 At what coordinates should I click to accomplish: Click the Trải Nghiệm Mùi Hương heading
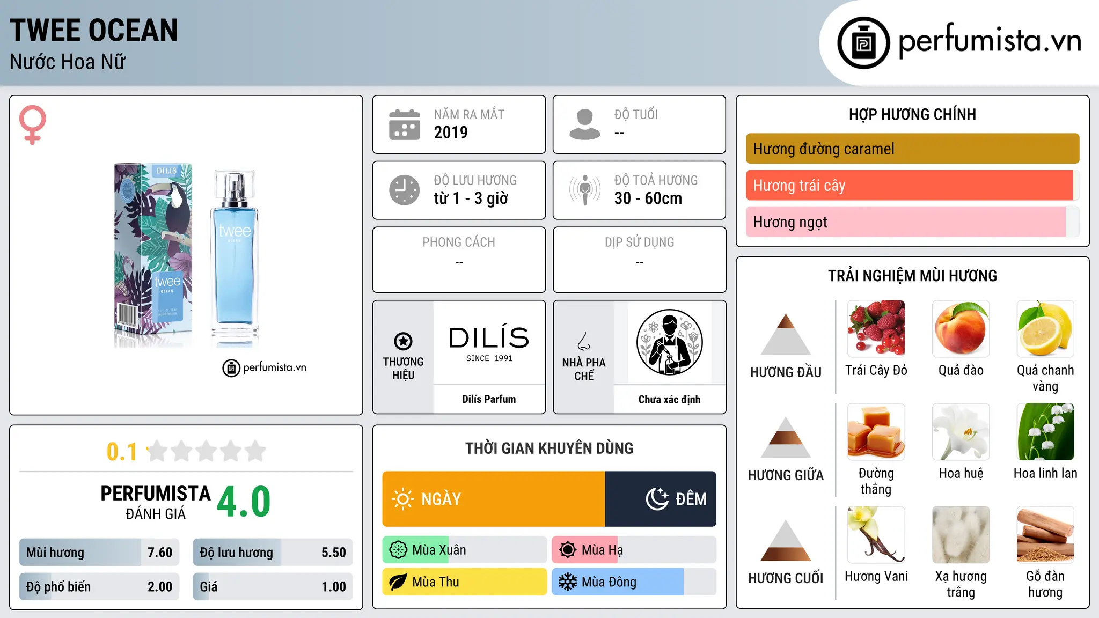pyautogui.click(x=912, y=276)
